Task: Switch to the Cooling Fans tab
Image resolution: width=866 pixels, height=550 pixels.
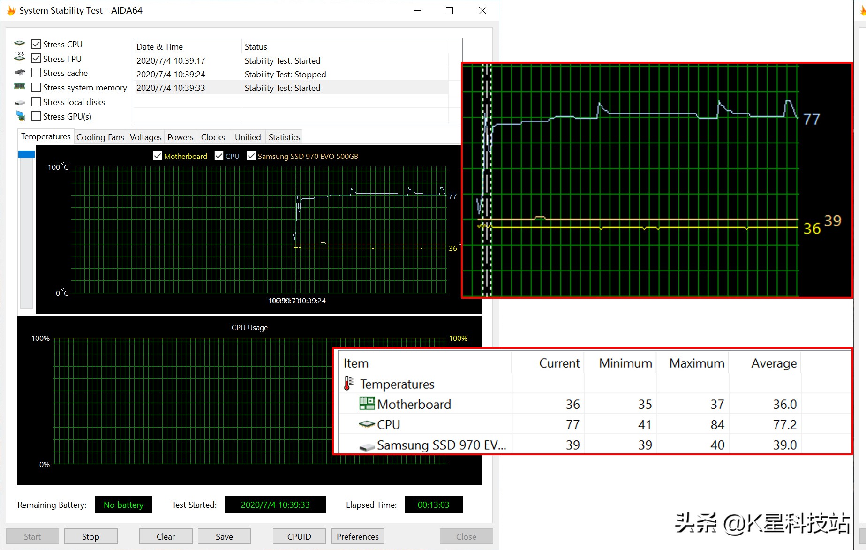Action: click(100, 137)
